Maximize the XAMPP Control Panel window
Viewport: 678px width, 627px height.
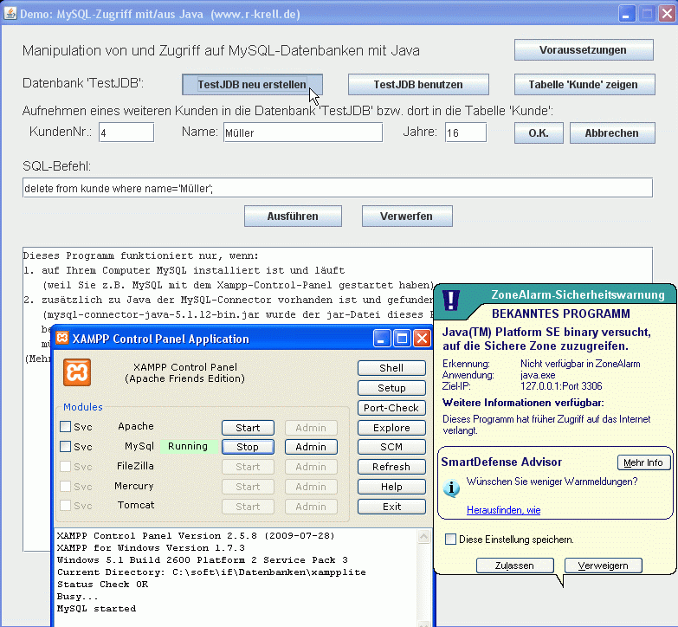click(402, 338)
